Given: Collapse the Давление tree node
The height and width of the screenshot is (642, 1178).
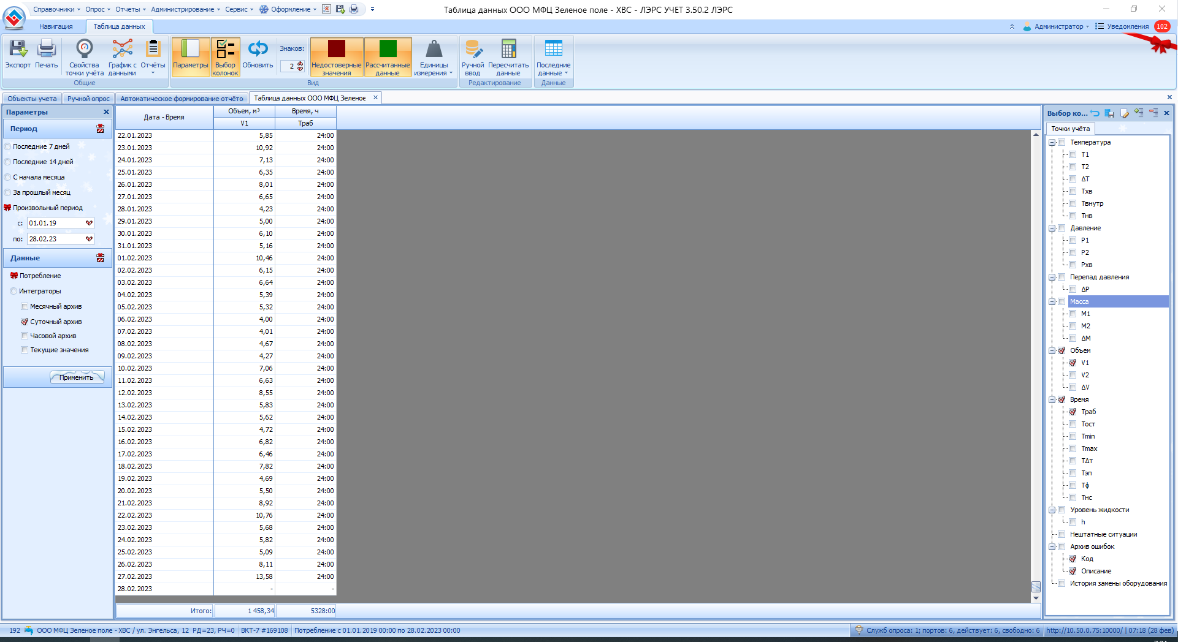Looking at the screenshot, I should point(1052,228).
